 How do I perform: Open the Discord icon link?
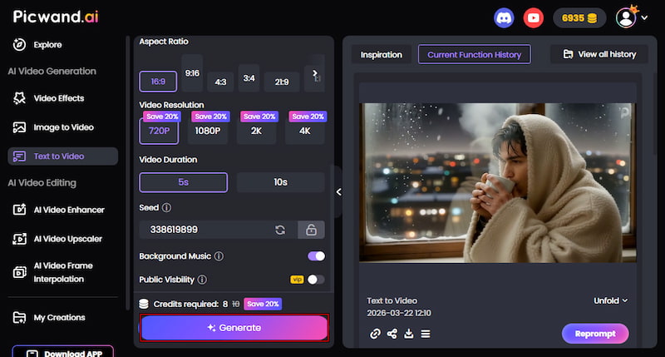pyautogui.click(x=504, y=18)
